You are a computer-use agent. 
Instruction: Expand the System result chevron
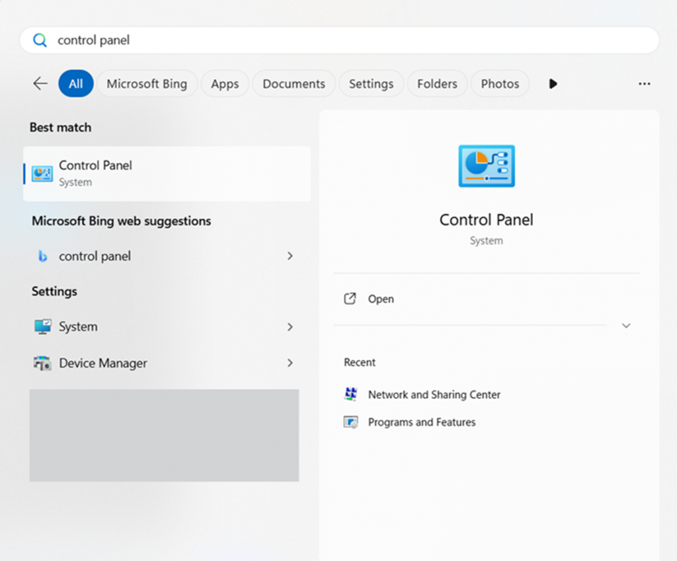click(290, 327)
